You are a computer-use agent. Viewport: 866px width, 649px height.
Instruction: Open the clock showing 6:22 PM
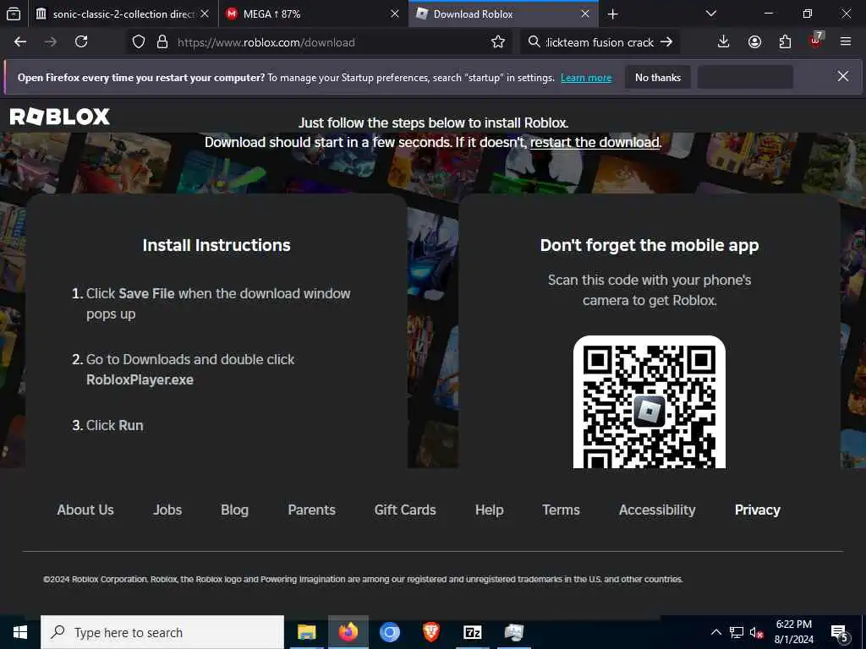pos(793,632)
